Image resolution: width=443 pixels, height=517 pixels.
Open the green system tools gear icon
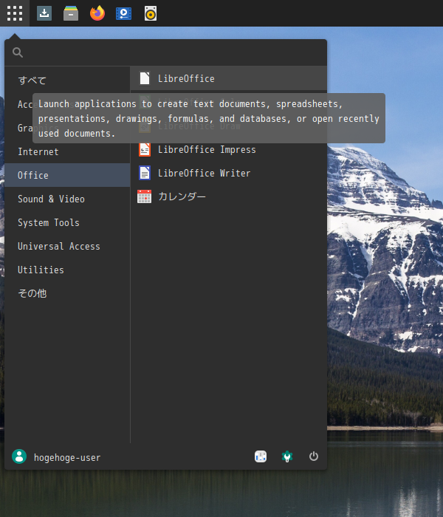pos(287,456)
